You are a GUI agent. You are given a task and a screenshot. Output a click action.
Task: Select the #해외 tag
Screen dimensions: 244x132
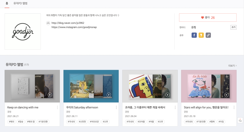pos(12,122)
